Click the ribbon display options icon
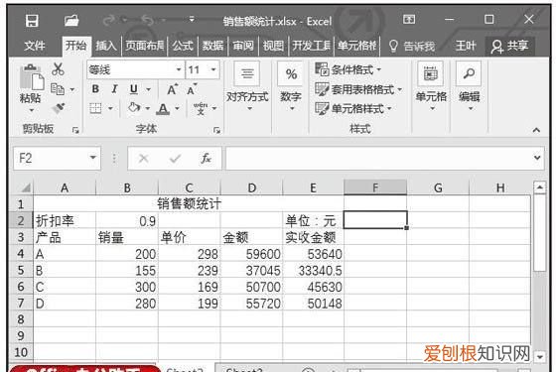 [x=409, y=19]
